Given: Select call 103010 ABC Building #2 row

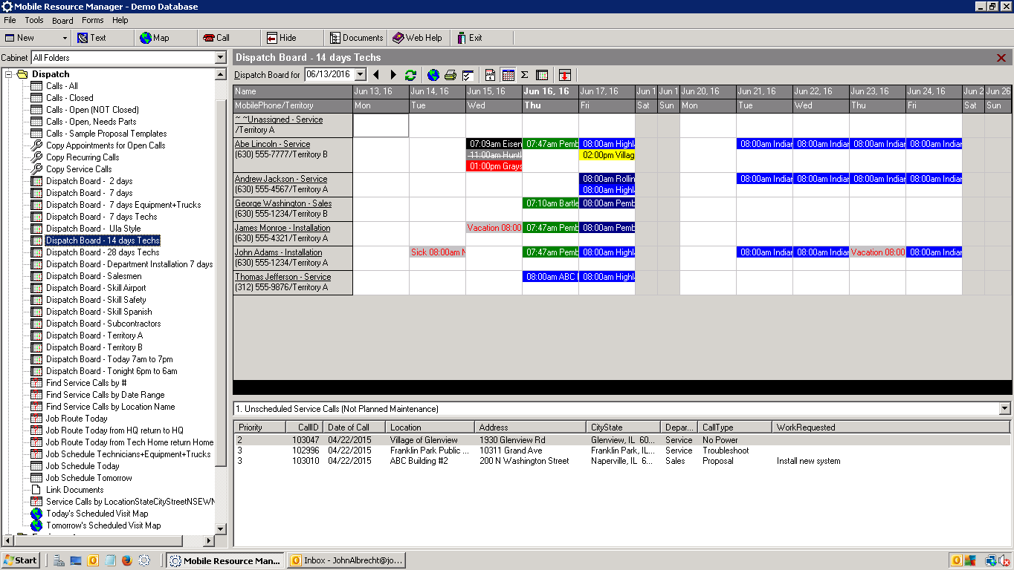Looking at the screenshot, I should click(622, 461).
